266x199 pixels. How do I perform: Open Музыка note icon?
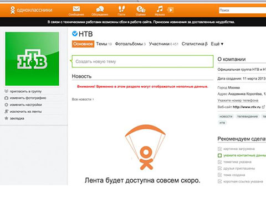tap(160, 9)
